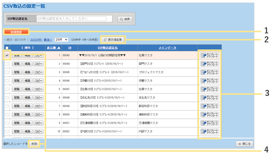
Task: Download template for プロジェクトマスタ row
Action: click(x=210, y=72)
